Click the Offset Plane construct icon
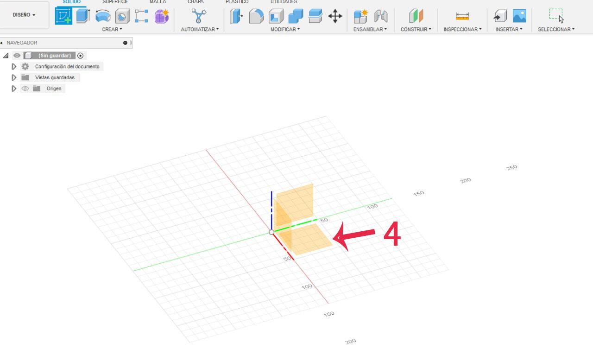The width and height of the screenshot is (593, 349). [416, 17]
